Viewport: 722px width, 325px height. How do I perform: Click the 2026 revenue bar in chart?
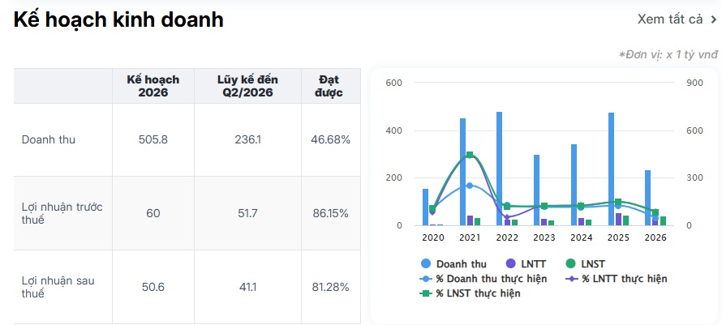tap(648, 198)
